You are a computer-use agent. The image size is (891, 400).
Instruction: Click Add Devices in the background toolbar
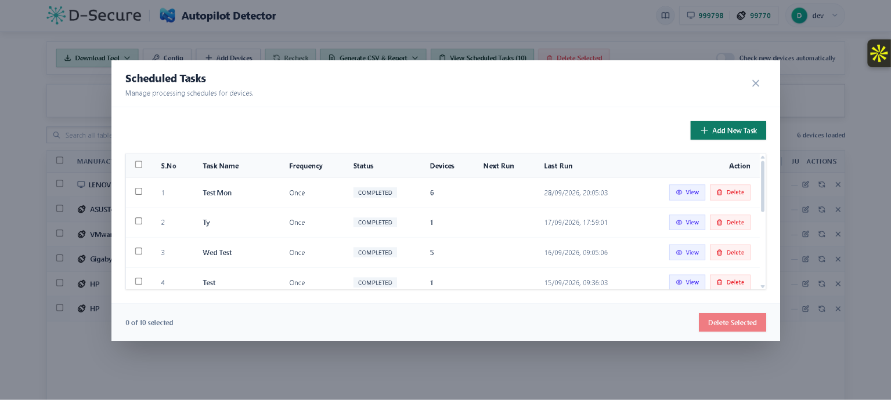(228, 58)
